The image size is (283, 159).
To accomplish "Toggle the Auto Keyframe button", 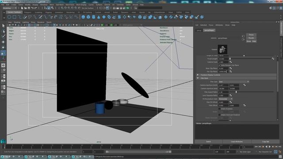I will pyautogui.click(x=276, y=152).
